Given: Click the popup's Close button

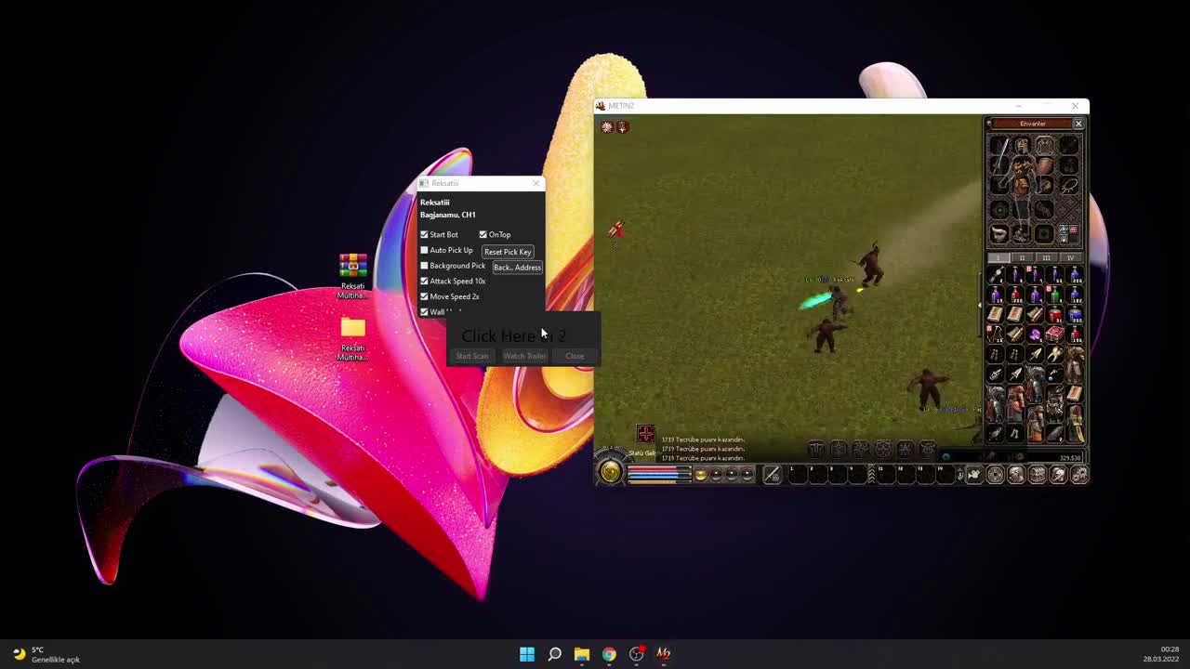Looking at the screenshot, I should [x=575, y=356].
